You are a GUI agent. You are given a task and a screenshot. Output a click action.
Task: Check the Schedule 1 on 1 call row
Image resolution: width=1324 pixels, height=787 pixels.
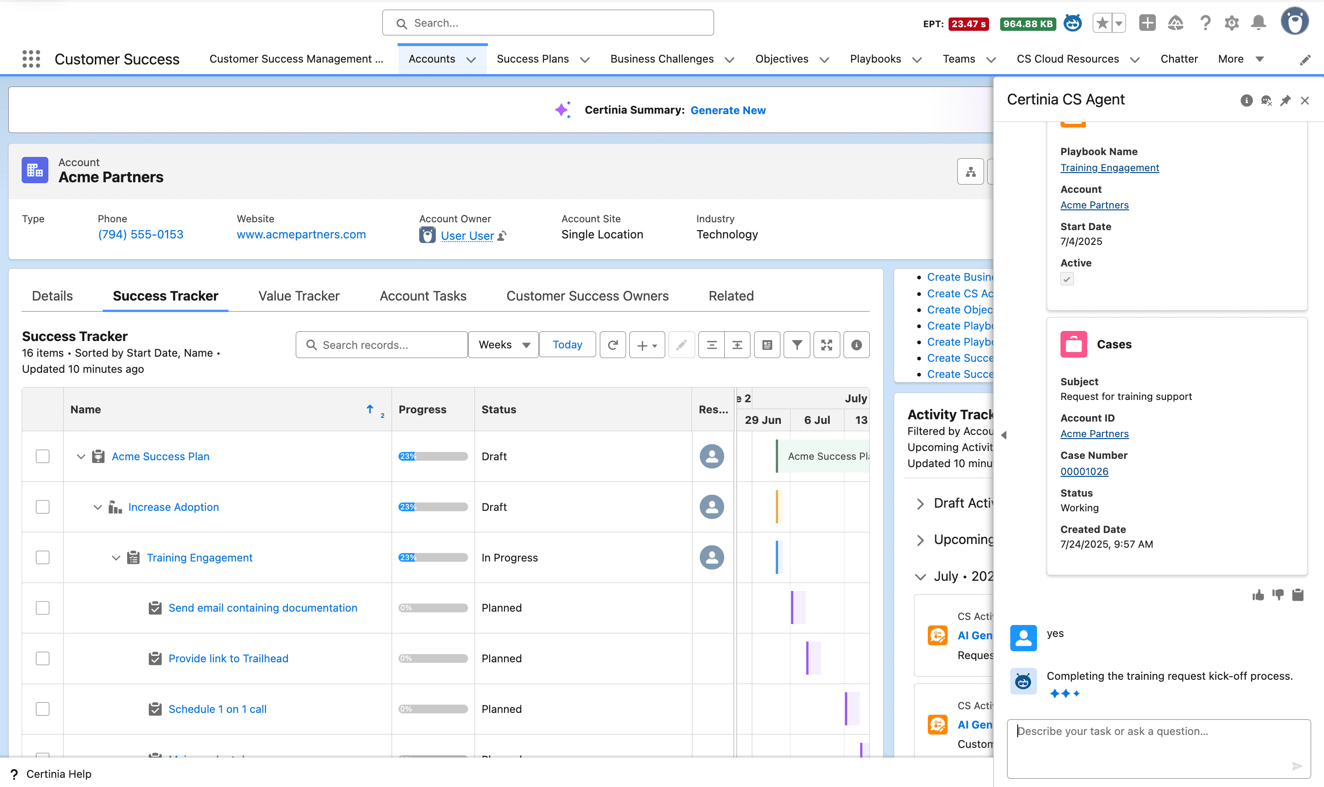(42, 709)
